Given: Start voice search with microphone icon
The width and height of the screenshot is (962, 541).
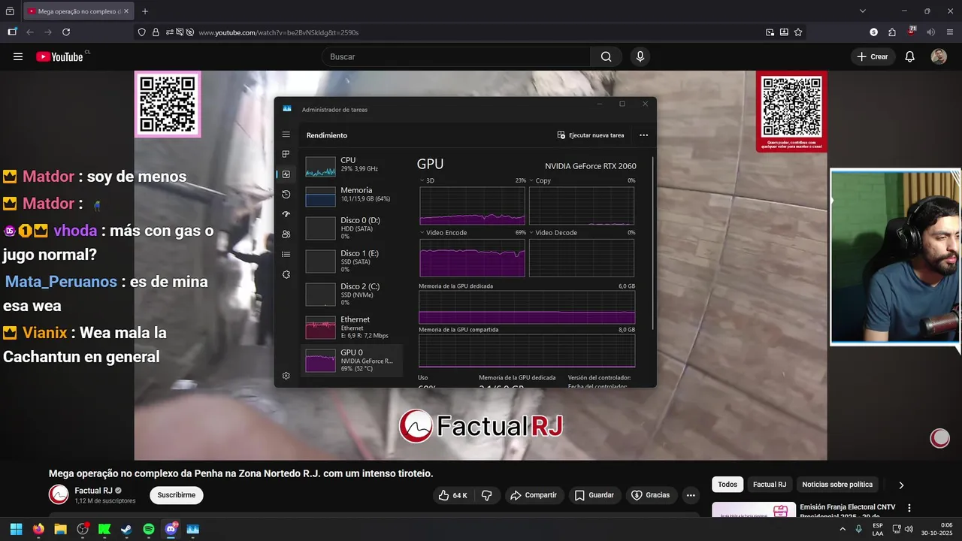Looking at the screenshot, I should tap(640, 56).
